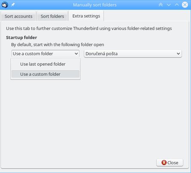Open the Doručená pošta folder dropdown
Image resolution: width=191 pixels, height=173 pixels.
pyautogui.click(x=133, y=54)
